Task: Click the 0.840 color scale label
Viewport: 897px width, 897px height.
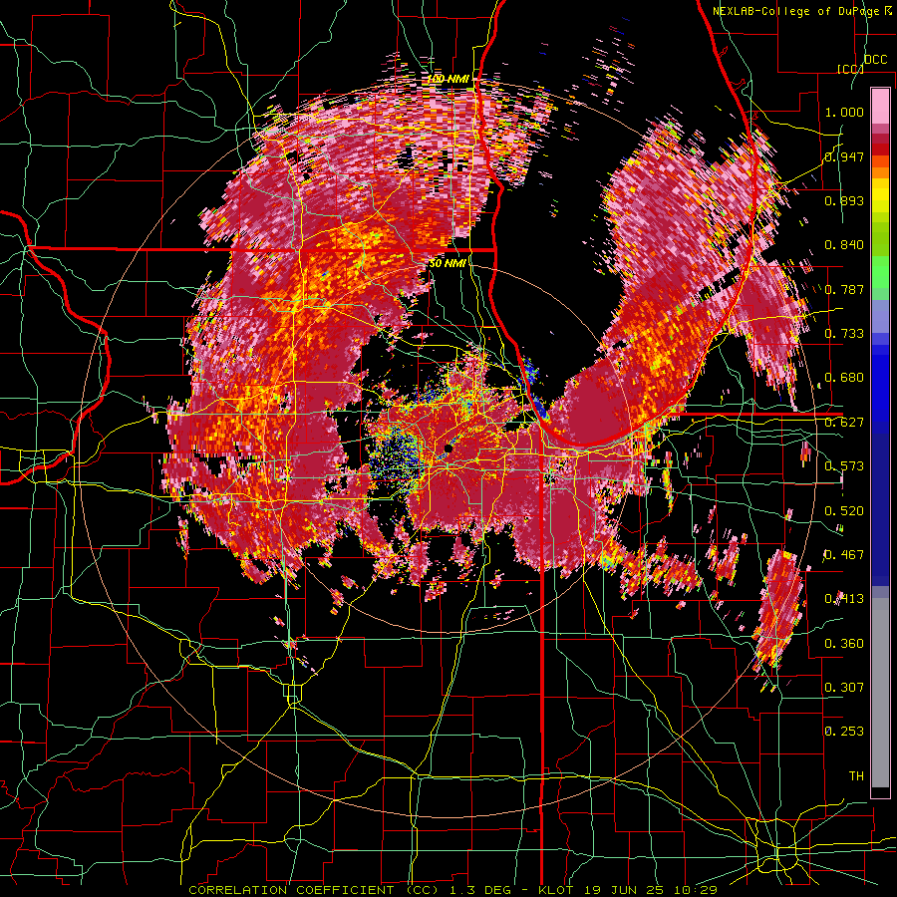Action: click(x=844, y=245)
